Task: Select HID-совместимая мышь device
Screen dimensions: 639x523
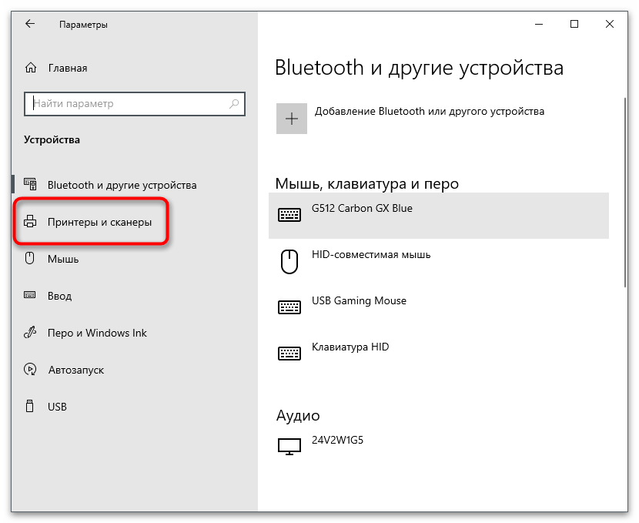Action: click(370, 255)
